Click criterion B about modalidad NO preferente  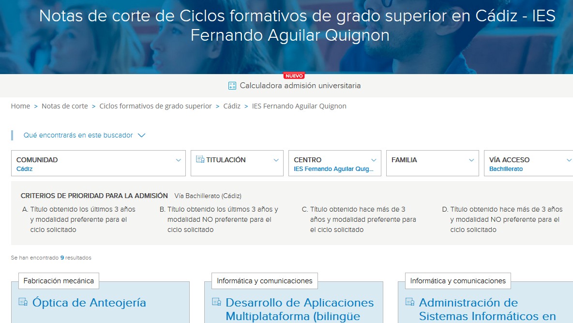(x=219, y=219)
